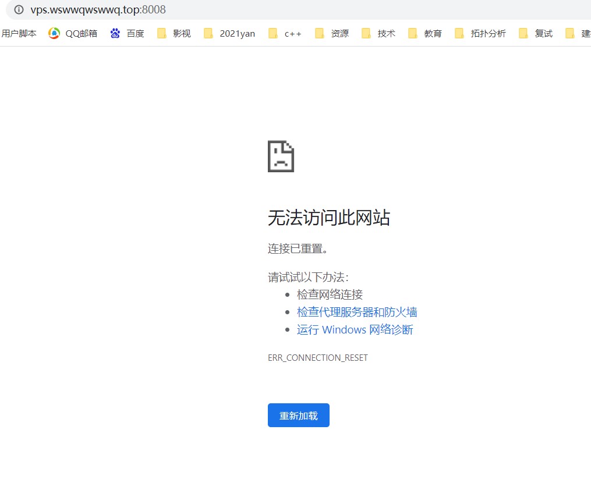Click the broken page error icon
591x490 pixels.
point(281,156)
